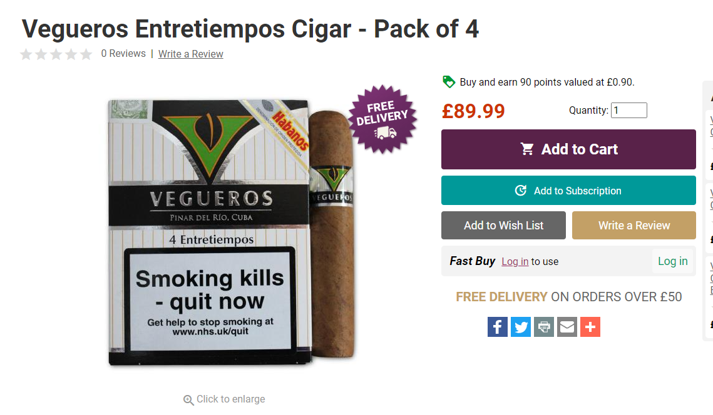Click the magnifier enlarge icon
Screen dimensions: 713x415
[188, 399]
